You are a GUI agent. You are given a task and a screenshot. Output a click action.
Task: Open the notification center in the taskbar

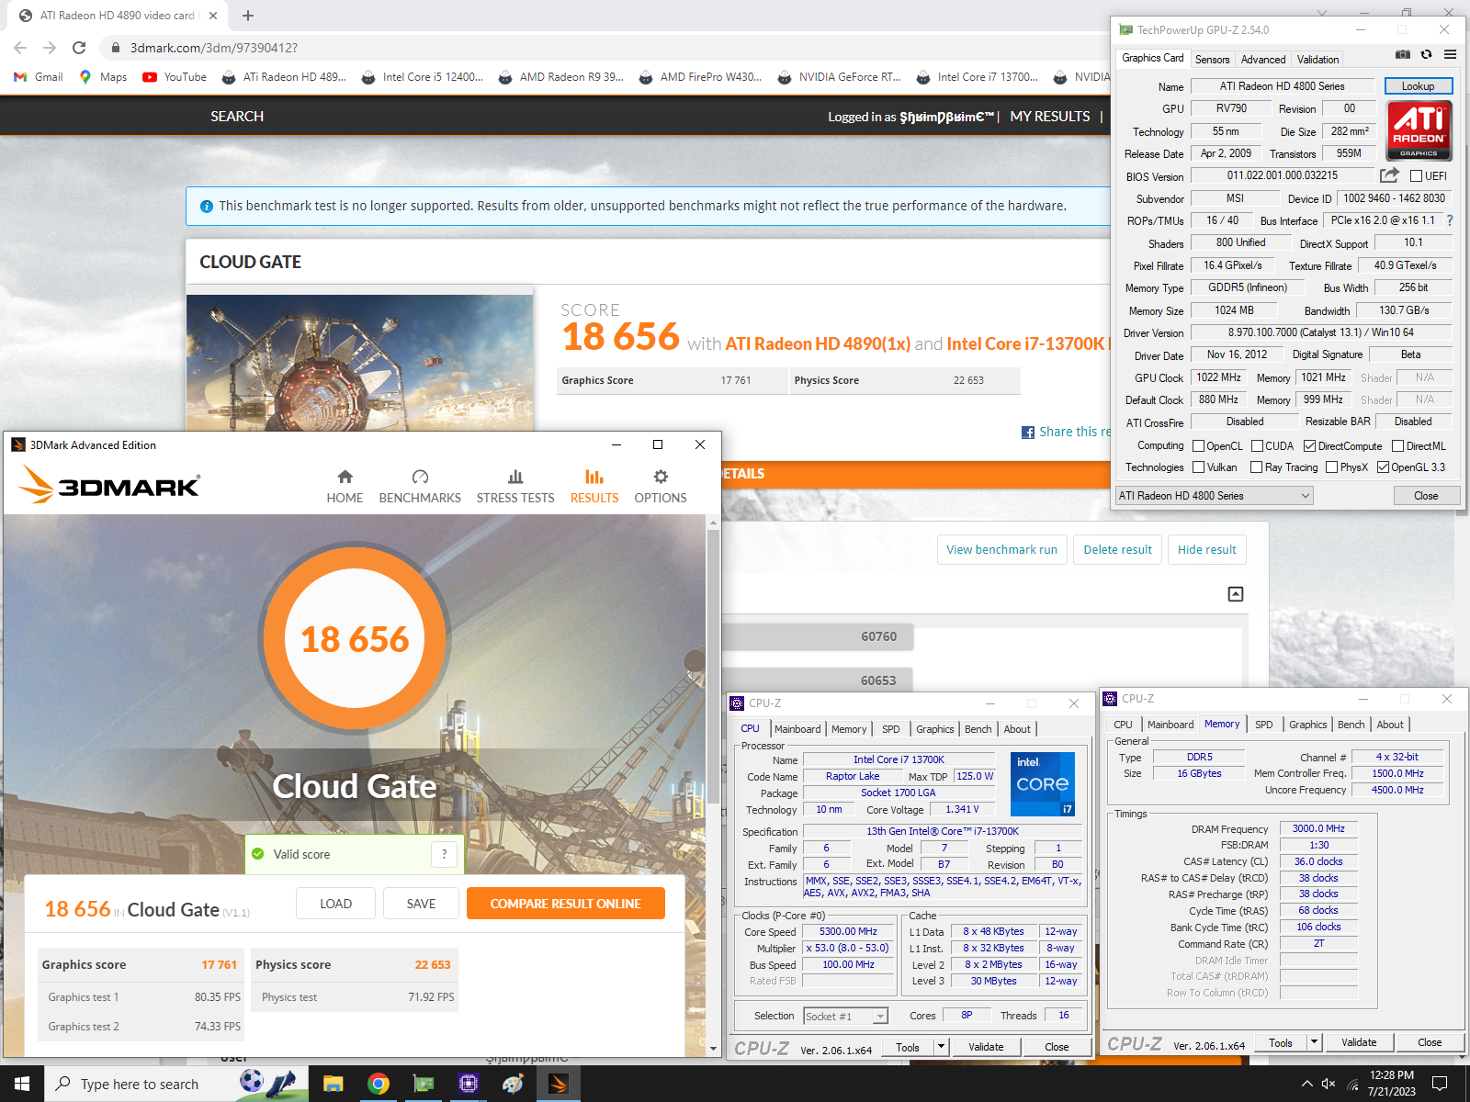[x=1440, y=1084]
